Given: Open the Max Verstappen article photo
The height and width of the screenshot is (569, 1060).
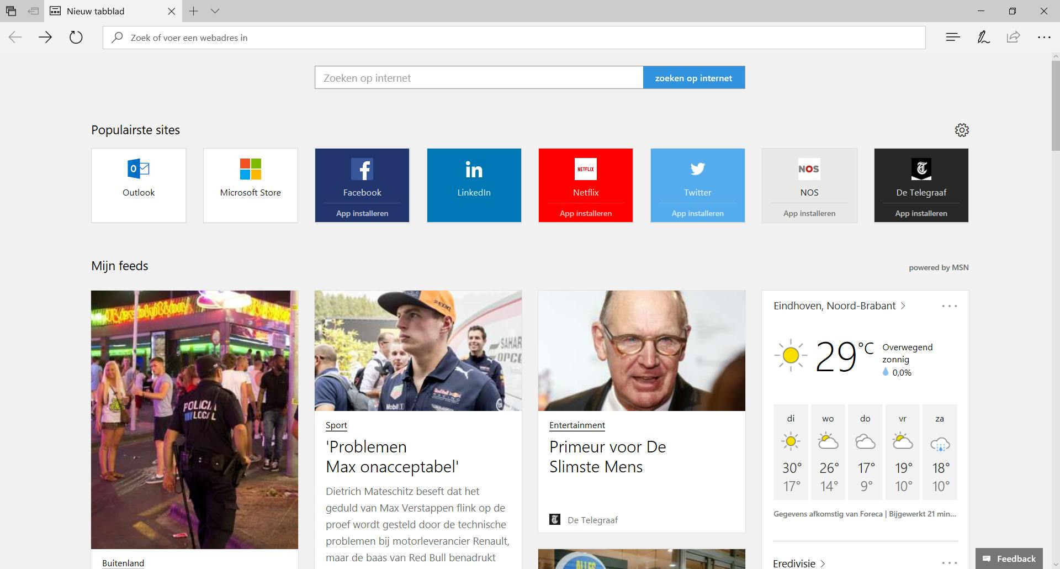Looking at the screenshot, I should point(418,351).
